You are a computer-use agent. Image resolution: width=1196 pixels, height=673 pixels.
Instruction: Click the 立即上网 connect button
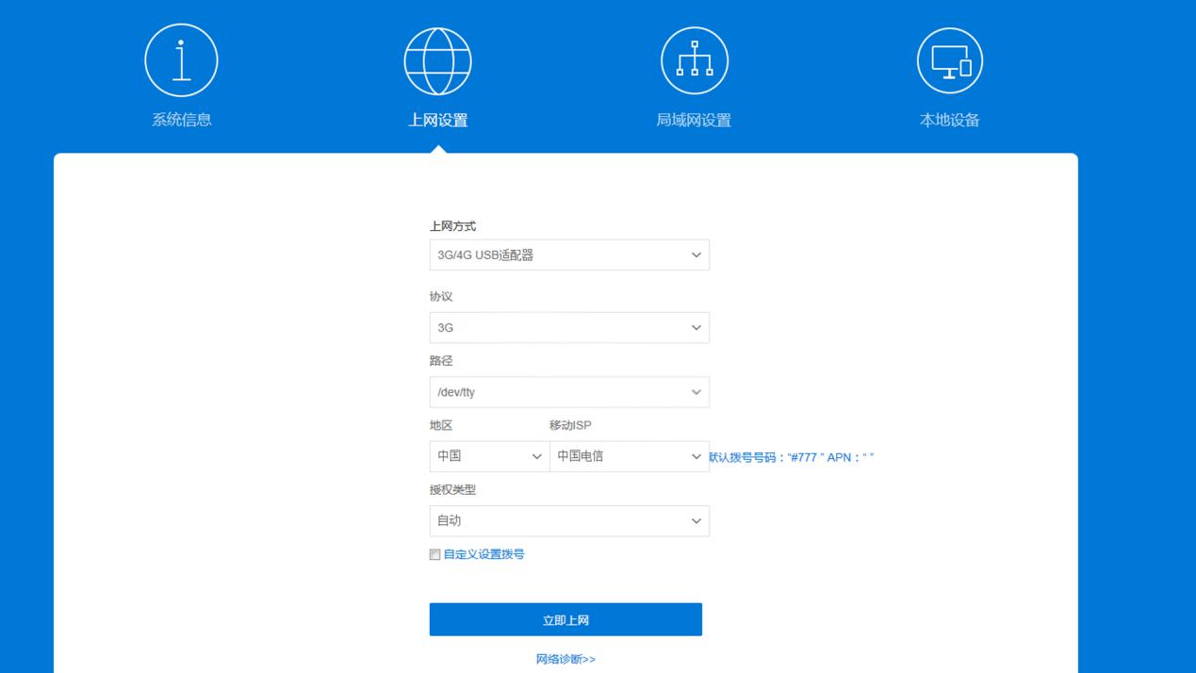pyautogui.click(x=566, y=618)
